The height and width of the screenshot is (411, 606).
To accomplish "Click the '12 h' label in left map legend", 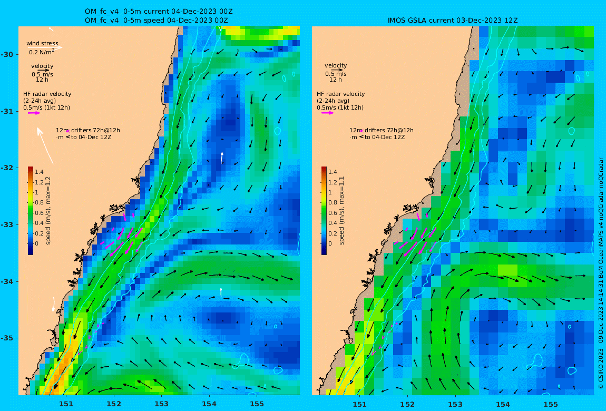I will (42, 80).
